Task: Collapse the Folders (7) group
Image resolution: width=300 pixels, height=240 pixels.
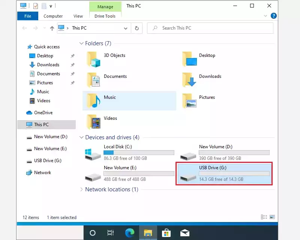Action: [x=81, y=43]
